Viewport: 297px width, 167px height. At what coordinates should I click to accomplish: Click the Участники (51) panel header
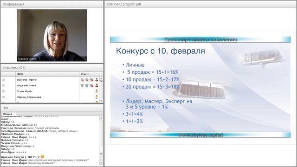52,68
